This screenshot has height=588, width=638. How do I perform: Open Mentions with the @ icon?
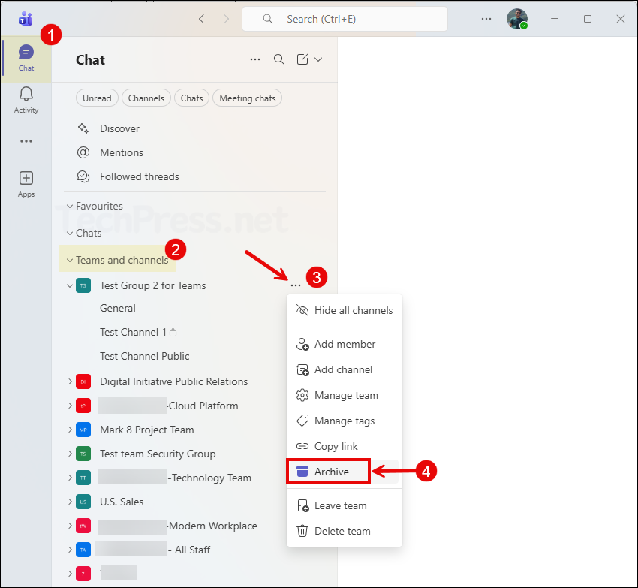[83, 152]
